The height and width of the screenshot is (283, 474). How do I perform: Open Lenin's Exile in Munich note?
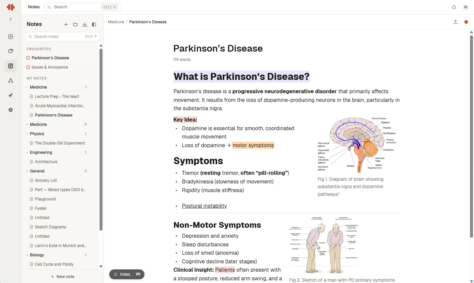tap(61, 246)
